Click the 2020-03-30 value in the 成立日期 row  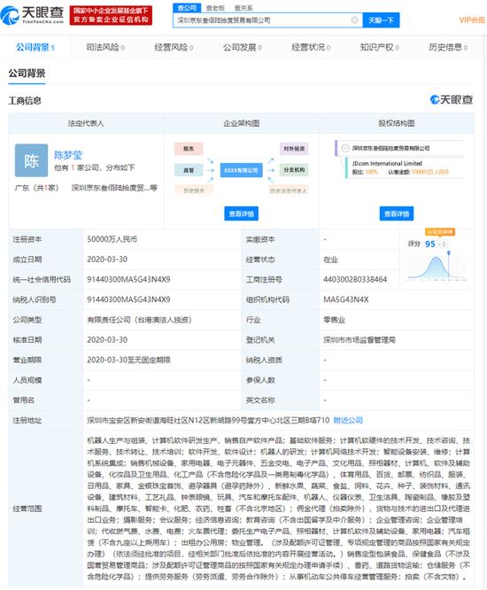tap(107, 260)
